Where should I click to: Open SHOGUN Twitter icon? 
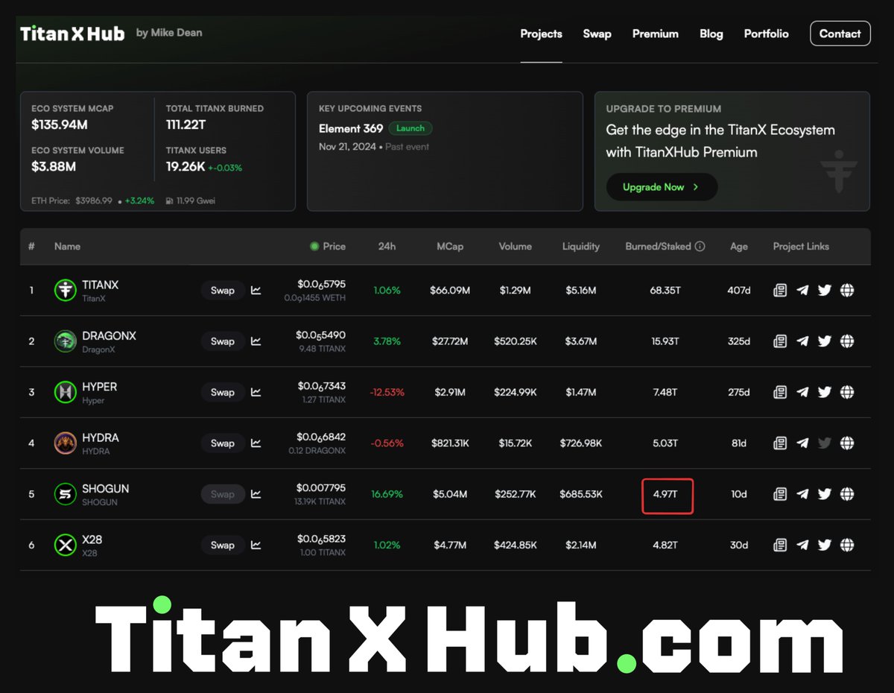tap(824, 494)
